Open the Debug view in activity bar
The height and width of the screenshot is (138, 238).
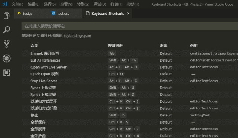click(x=7, y=58)
